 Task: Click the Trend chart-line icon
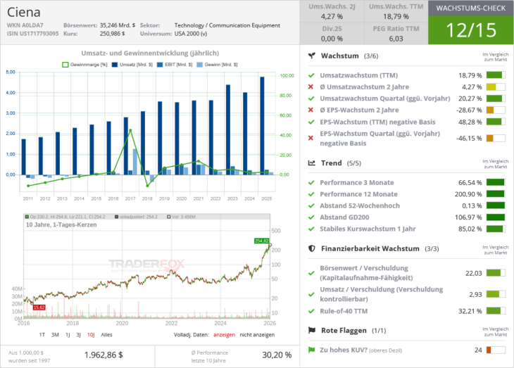pos(312,163)
